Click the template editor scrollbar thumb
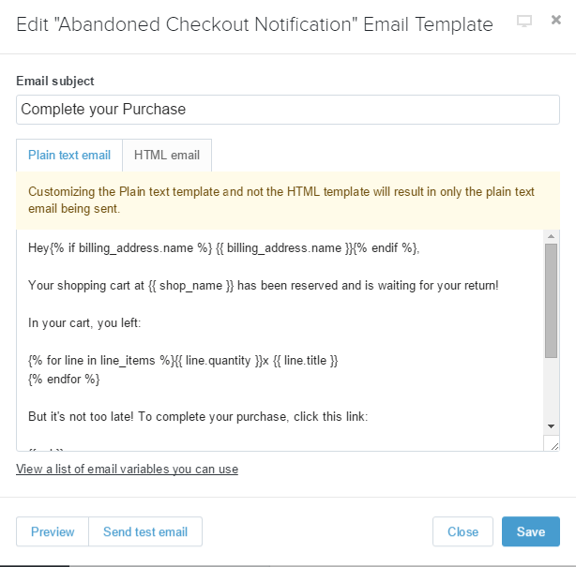This screenshot has width=576, height=567. [552, 300]
